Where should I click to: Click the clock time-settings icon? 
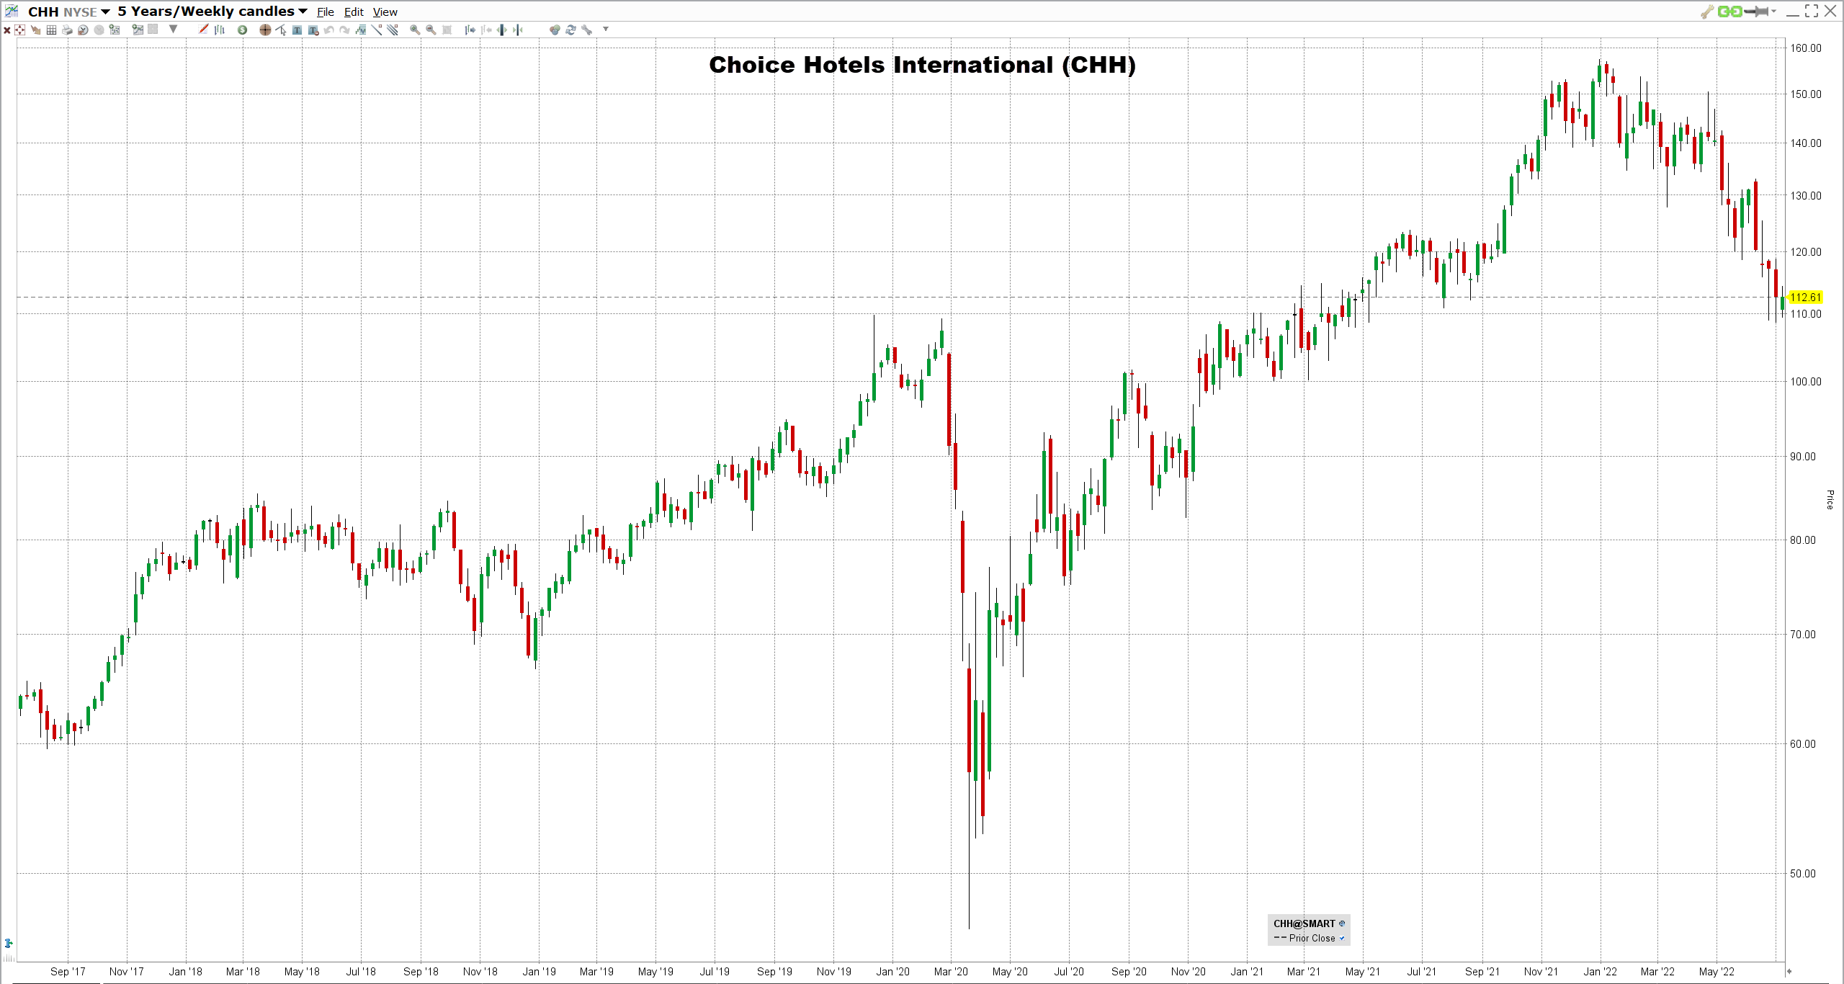click(83, 30)
